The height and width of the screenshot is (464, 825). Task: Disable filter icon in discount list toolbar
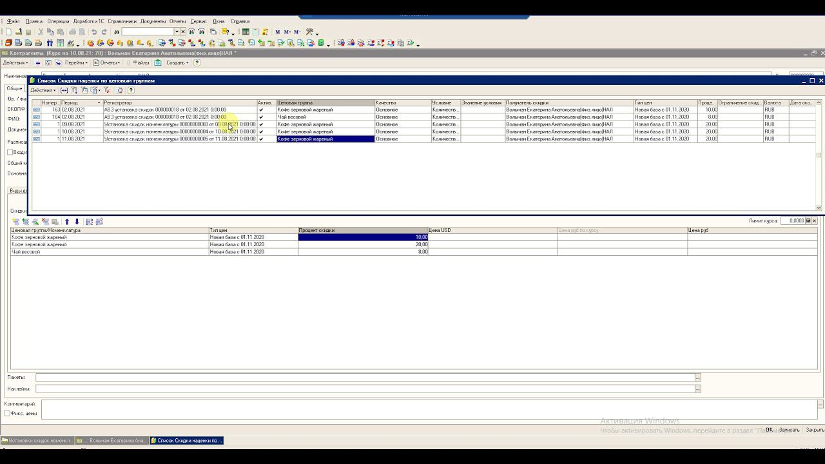107,90
